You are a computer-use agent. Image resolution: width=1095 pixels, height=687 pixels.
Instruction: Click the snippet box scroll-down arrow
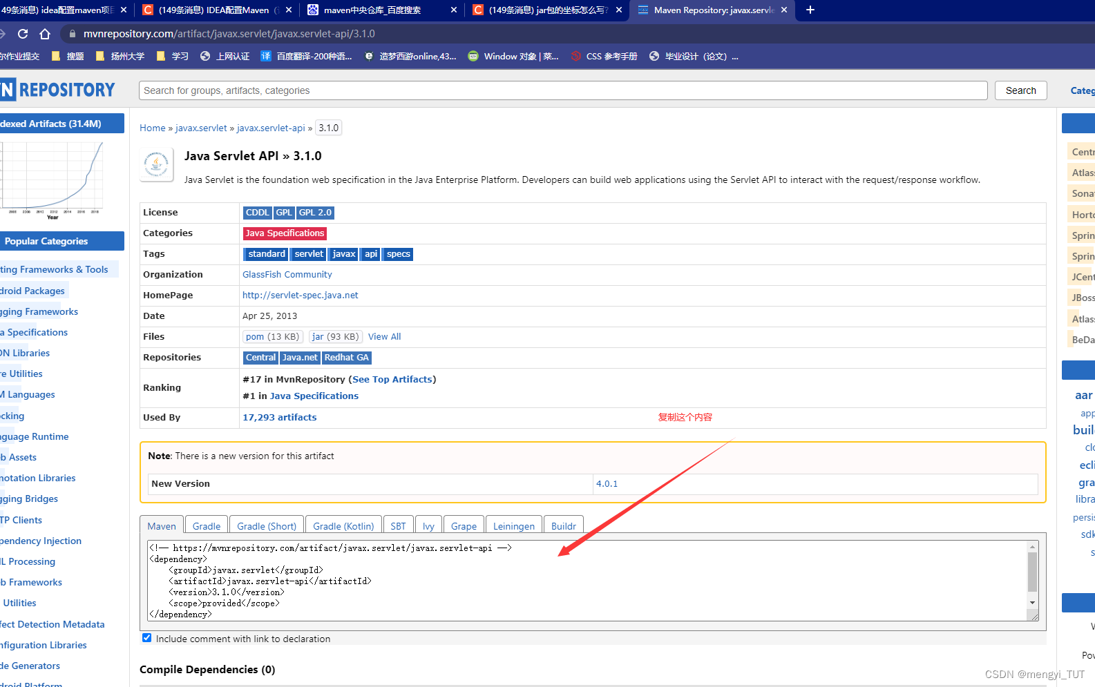coord(1033,603)
